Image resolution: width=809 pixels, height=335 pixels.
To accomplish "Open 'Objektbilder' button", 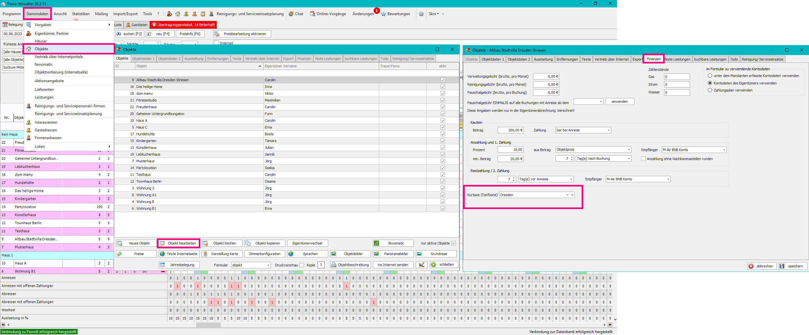I will coord(350,254).
